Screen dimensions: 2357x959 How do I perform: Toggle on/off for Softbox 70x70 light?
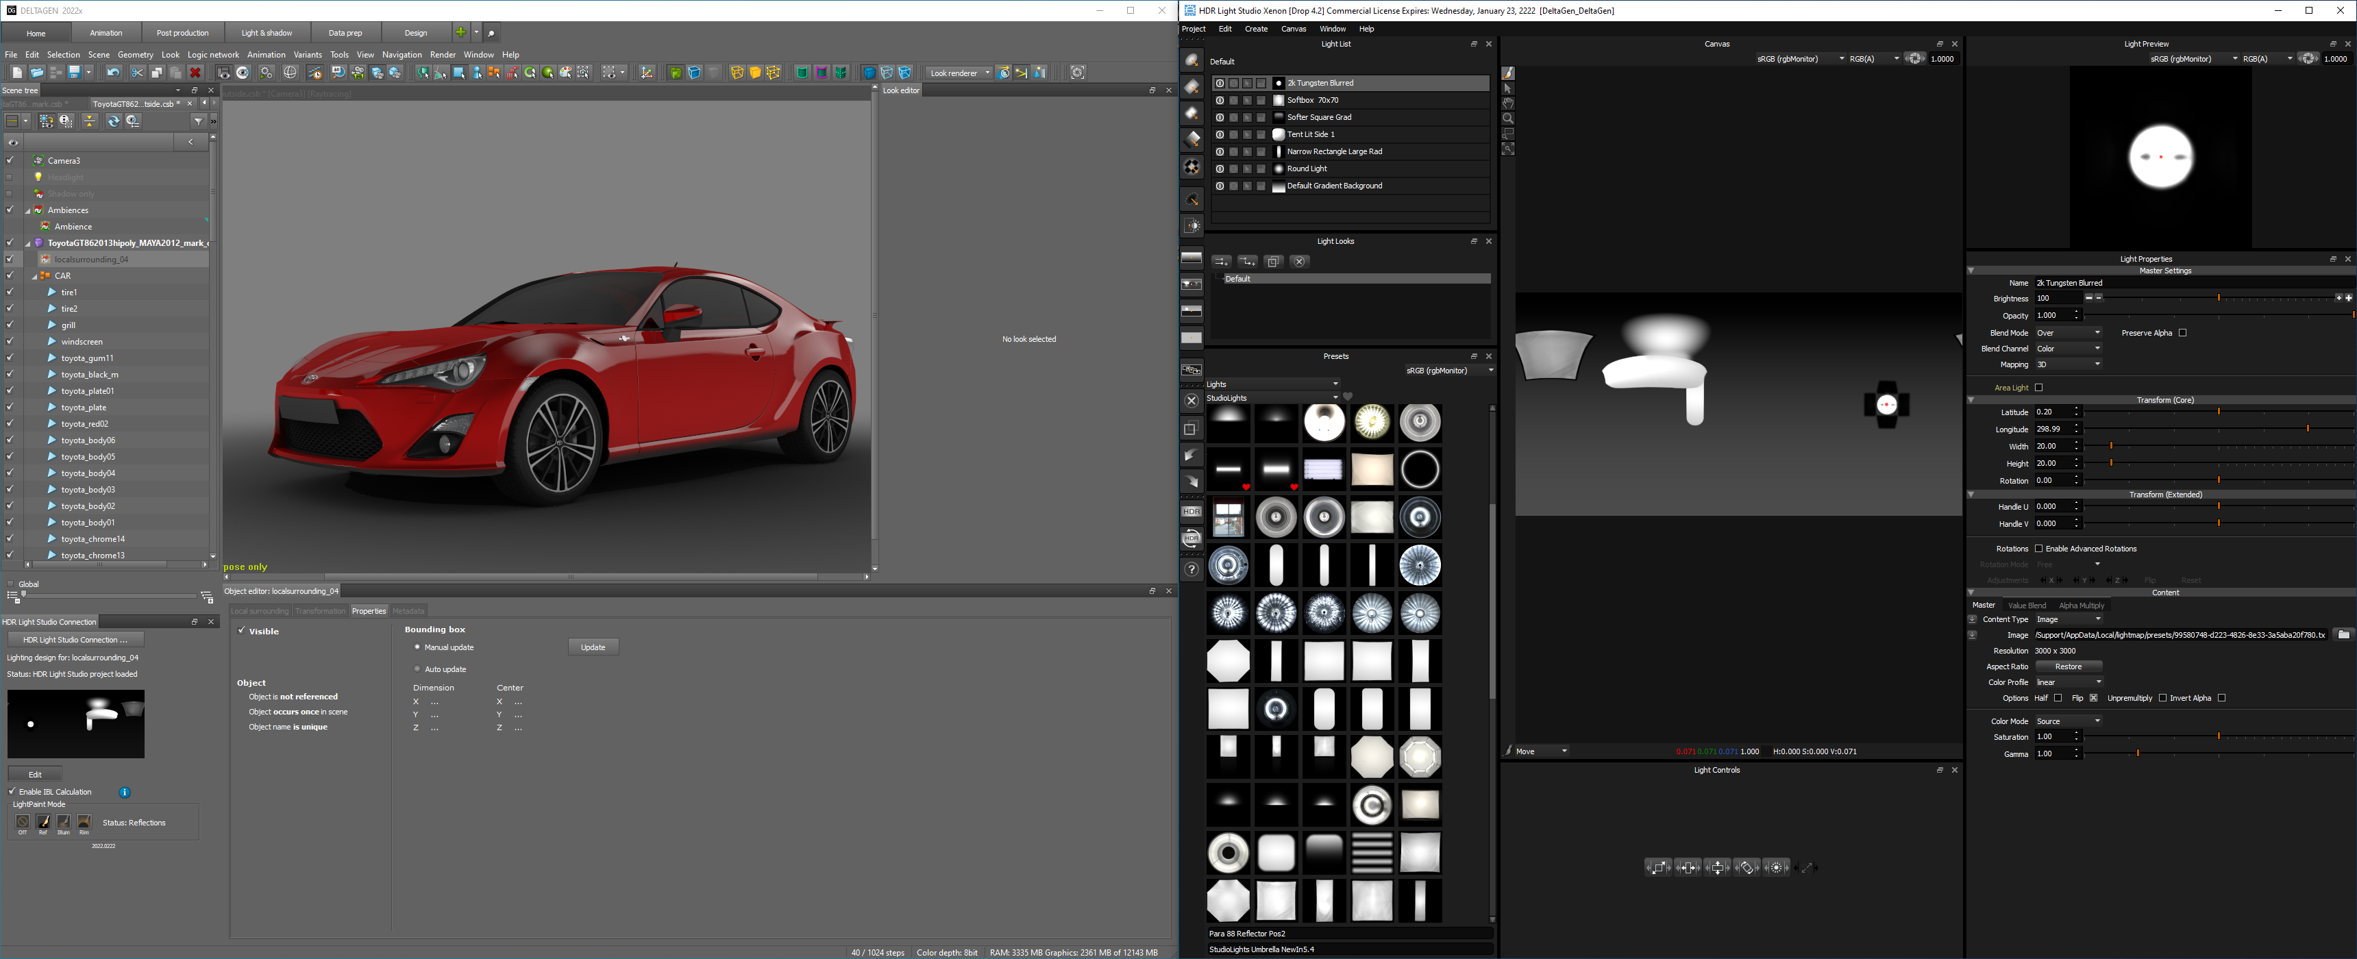1220,100
